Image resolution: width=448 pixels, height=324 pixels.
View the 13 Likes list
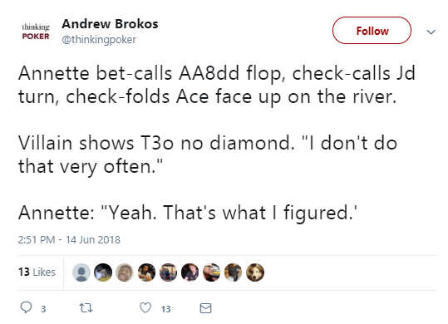(x=37, y=272)
